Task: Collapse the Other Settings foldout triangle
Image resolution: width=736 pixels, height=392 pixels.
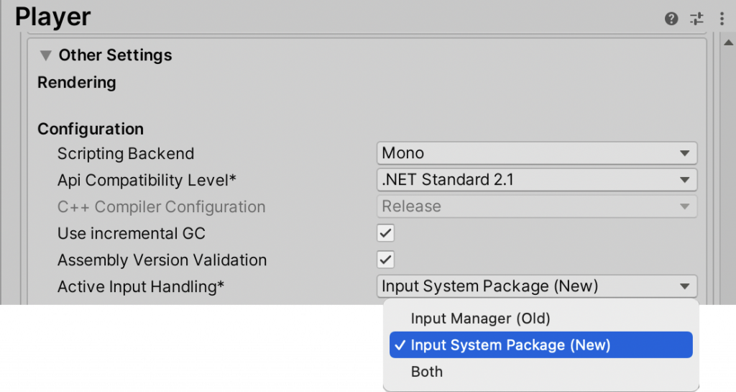Action: [x=46, y=55]
